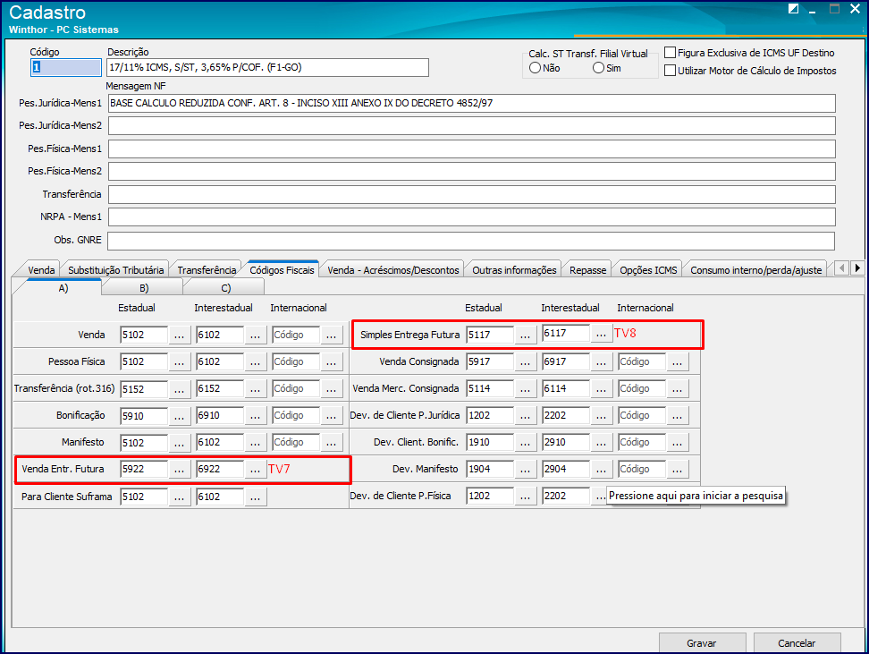Open search for Venda Internacional code
869x654 pixels.
[331, 335]
